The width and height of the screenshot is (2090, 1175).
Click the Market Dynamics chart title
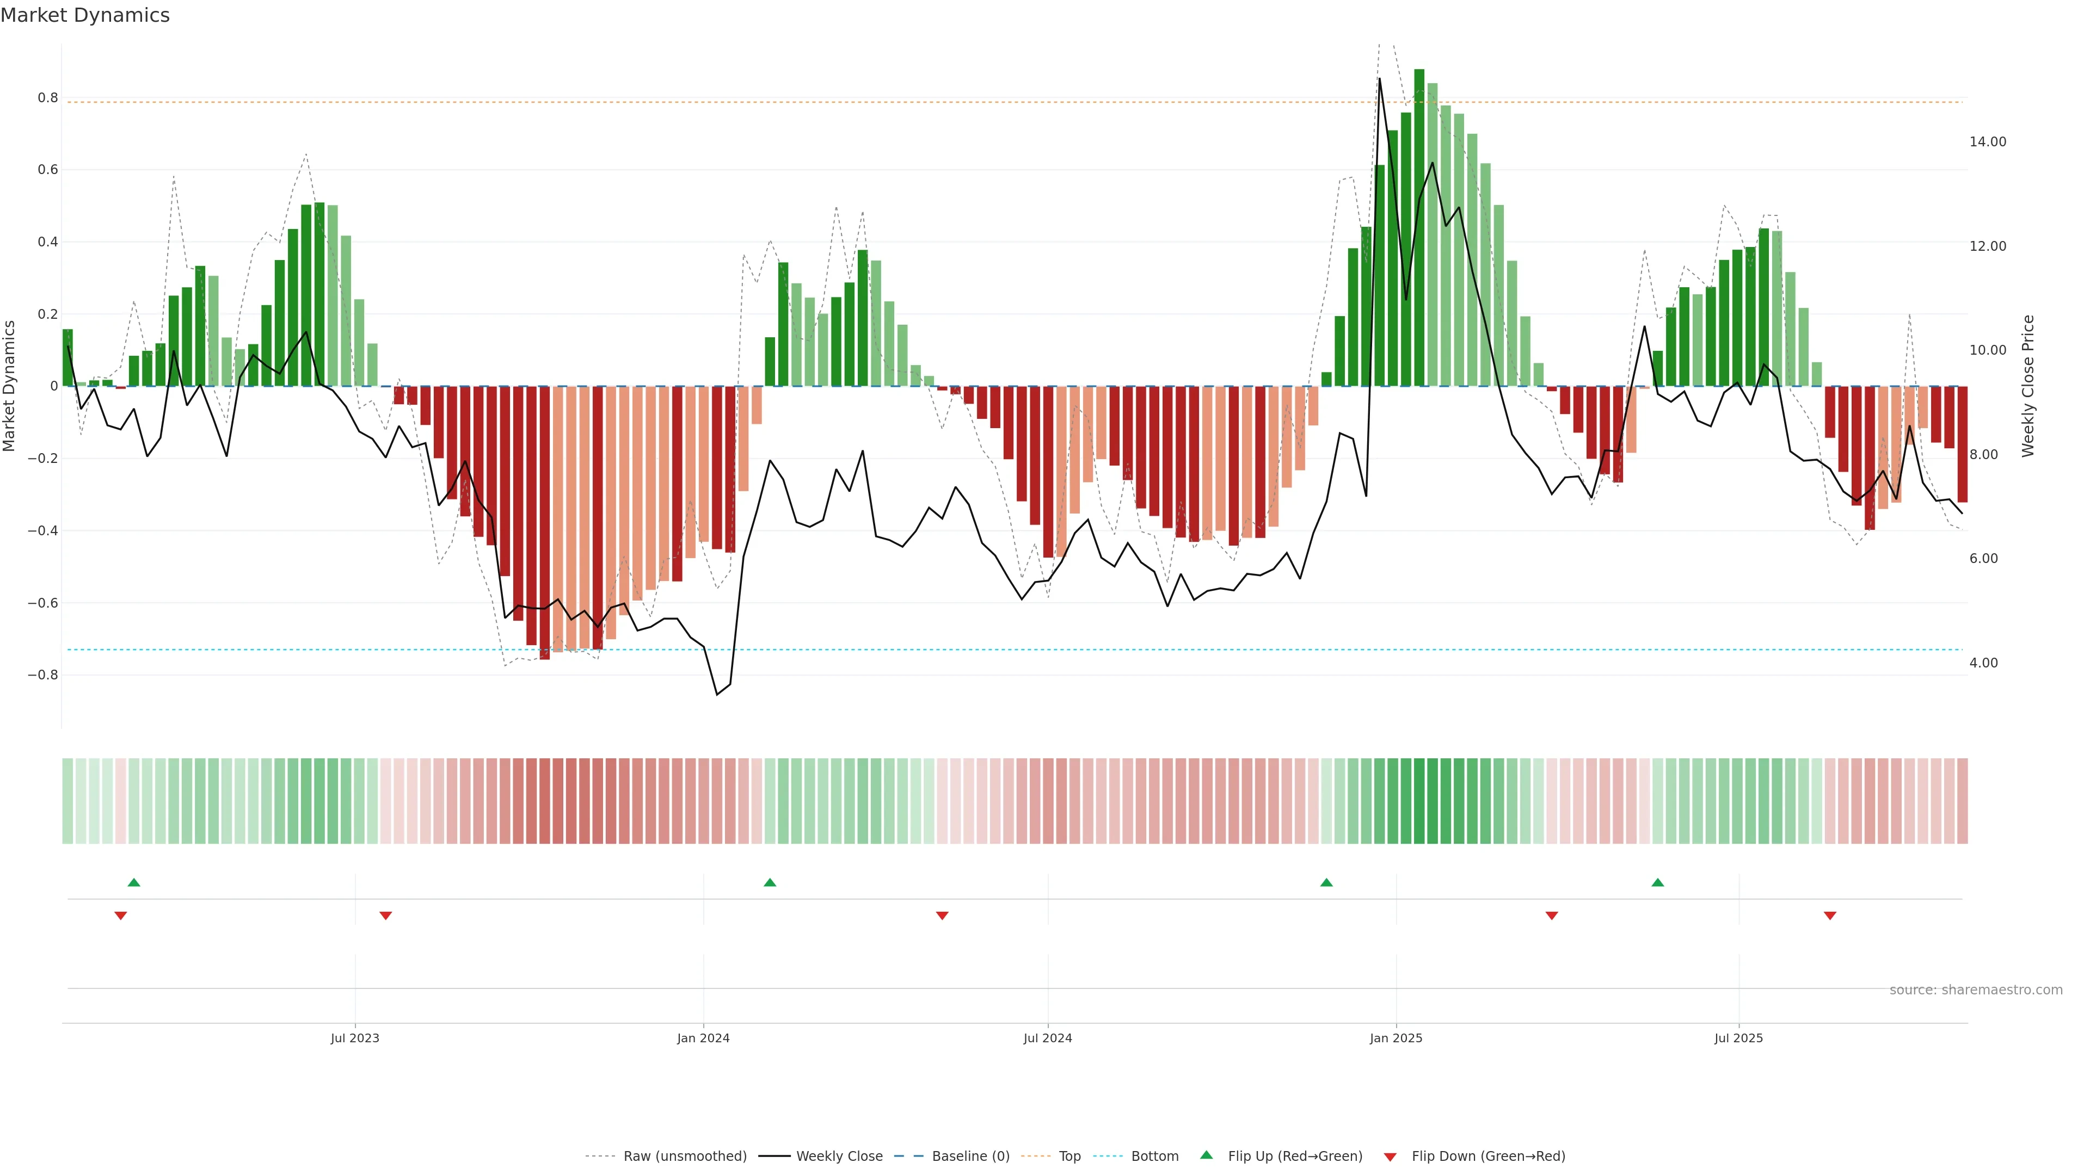(85, 15)
